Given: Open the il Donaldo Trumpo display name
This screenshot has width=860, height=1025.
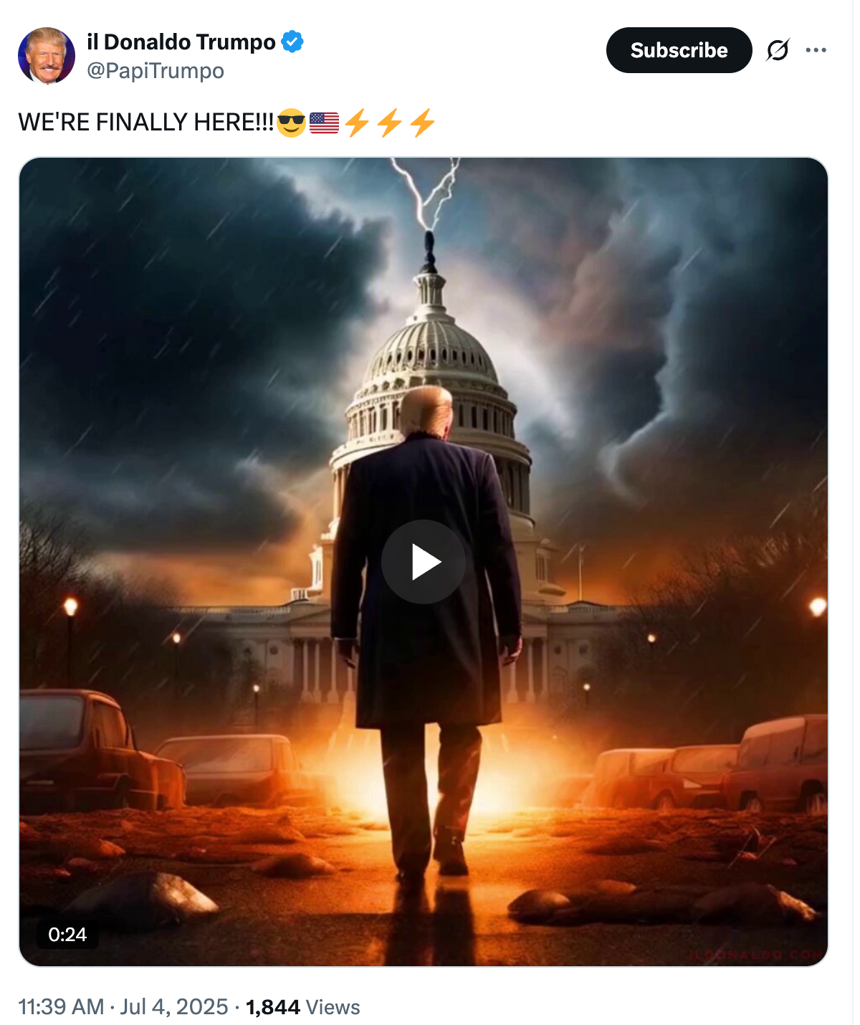Looking at the screenshot, I should (181, 42).
